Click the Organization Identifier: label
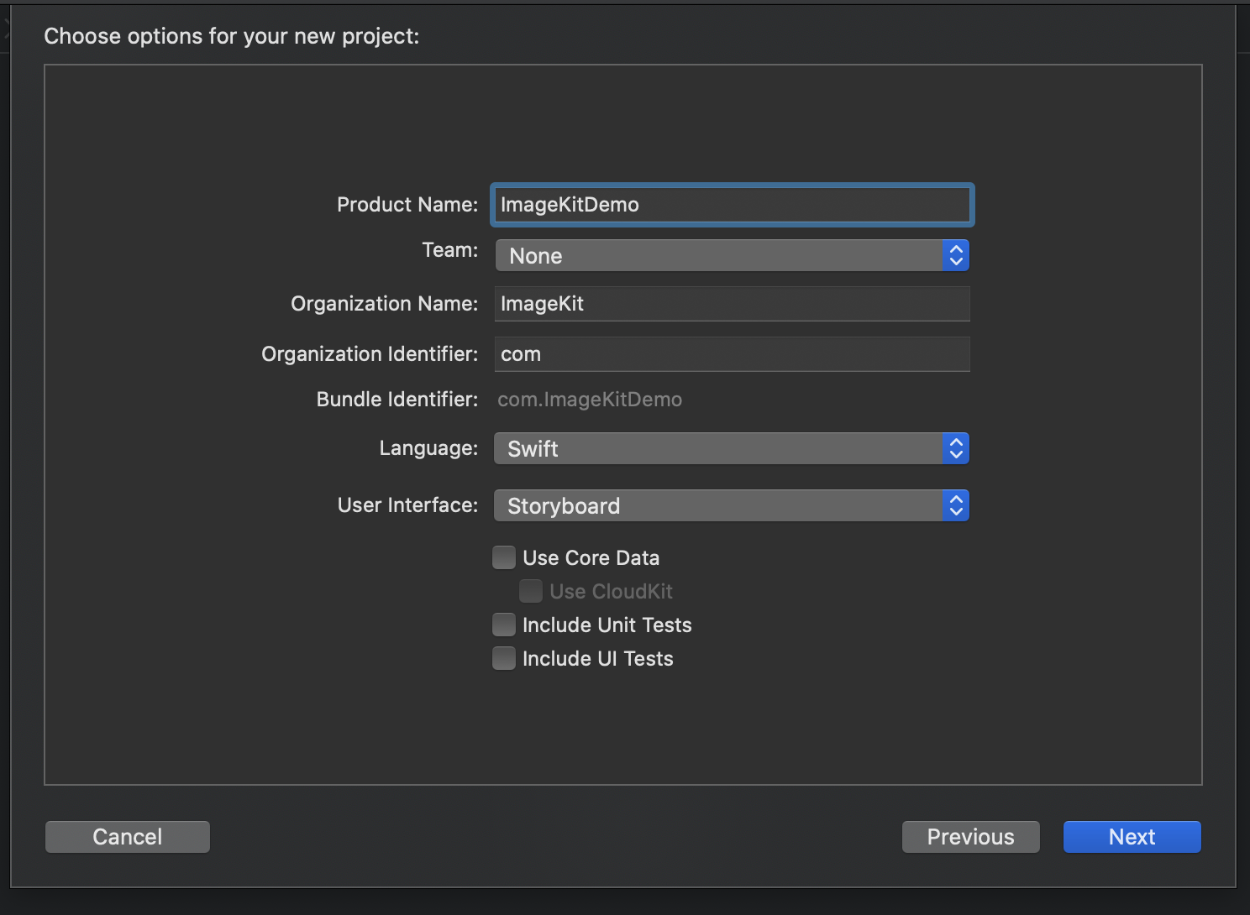The width and height of the screenshot is (1250, 915). [370, 354]
